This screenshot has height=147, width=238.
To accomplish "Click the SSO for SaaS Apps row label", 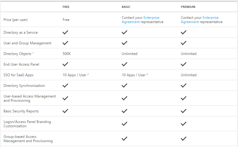I will pos(18,75).
